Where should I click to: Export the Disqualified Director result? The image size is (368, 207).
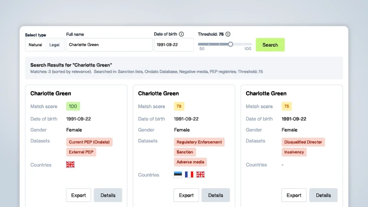pyautogui.click(x=294, y=195)
